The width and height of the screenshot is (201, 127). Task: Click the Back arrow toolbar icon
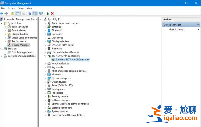(2, 13)
